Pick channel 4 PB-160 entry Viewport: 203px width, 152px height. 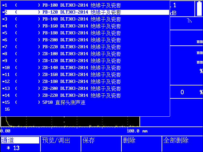[x=85, y=26]
